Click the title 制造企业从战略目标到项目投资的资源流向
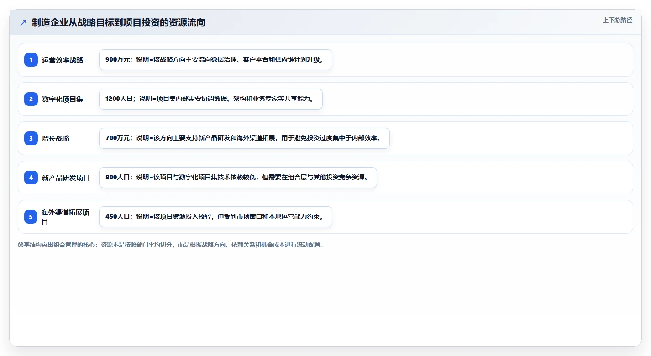651x356 pixels. point(119,22)
